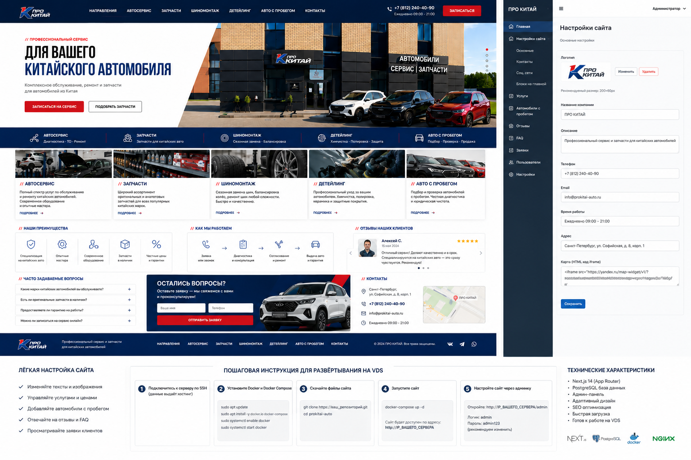Submit the form with ОТПРАВИТЬ ЗАЯВКУ
Image resolution: width=691 pixels, height=460 pixels.
(x=205, y=320)
